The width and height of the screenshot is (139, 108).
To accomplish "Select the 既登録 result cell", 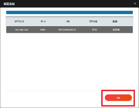I will (x=116, y=30).
